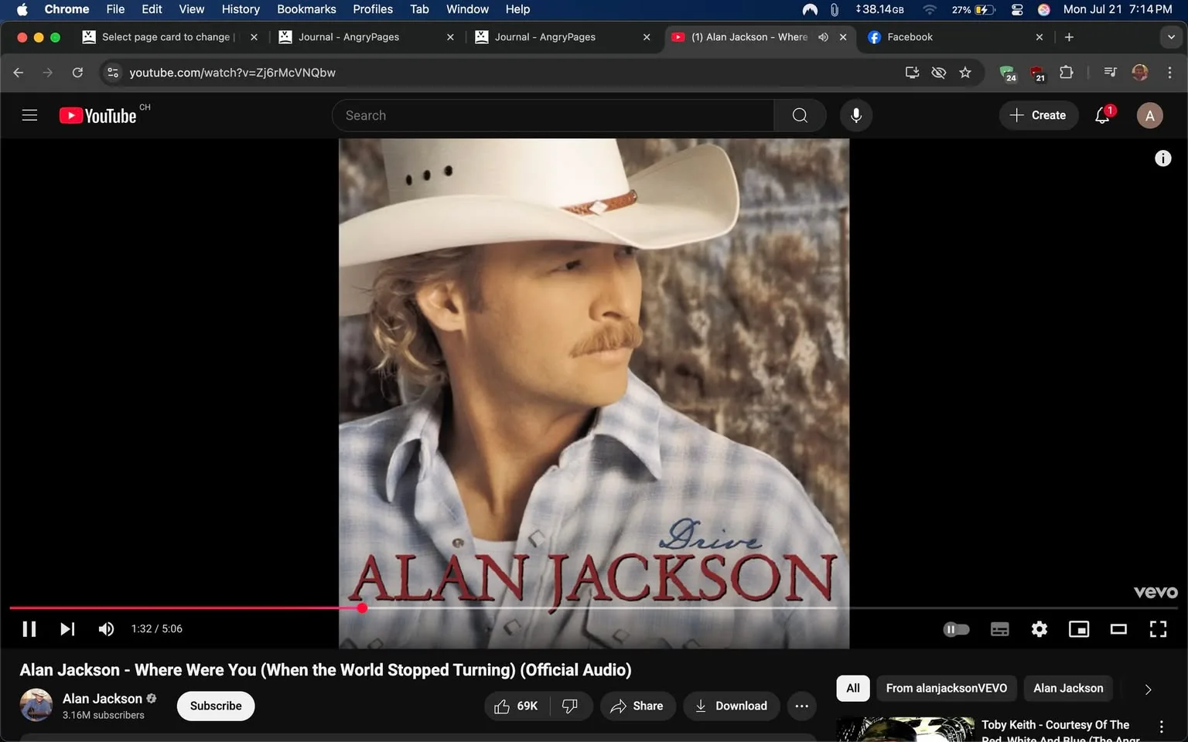This screenshot has height=742, width=1188.
Task: Pause the video with the pause button
Action: tap(29, 629)
